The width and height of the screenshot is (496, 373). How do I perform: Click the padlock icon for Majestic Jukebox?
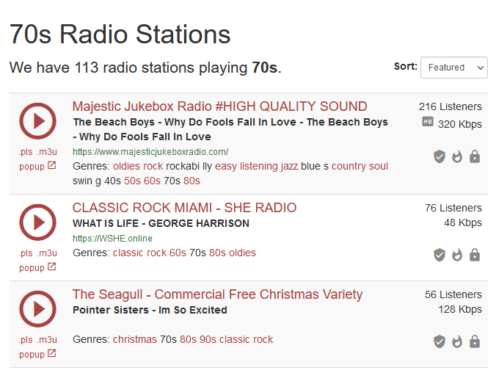(475, 156)
